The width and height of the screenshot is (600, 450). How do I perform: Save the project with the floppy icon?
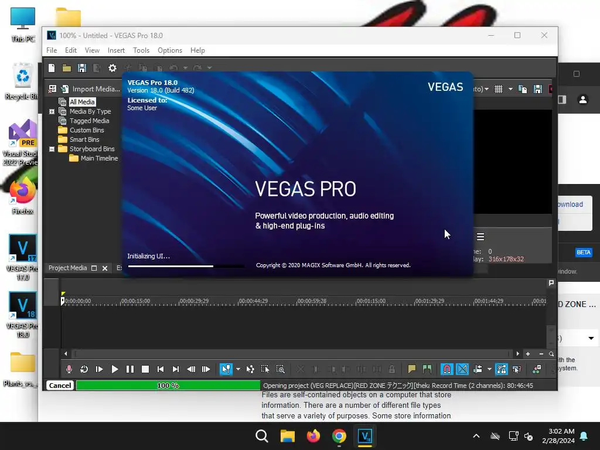pos(82,68)
